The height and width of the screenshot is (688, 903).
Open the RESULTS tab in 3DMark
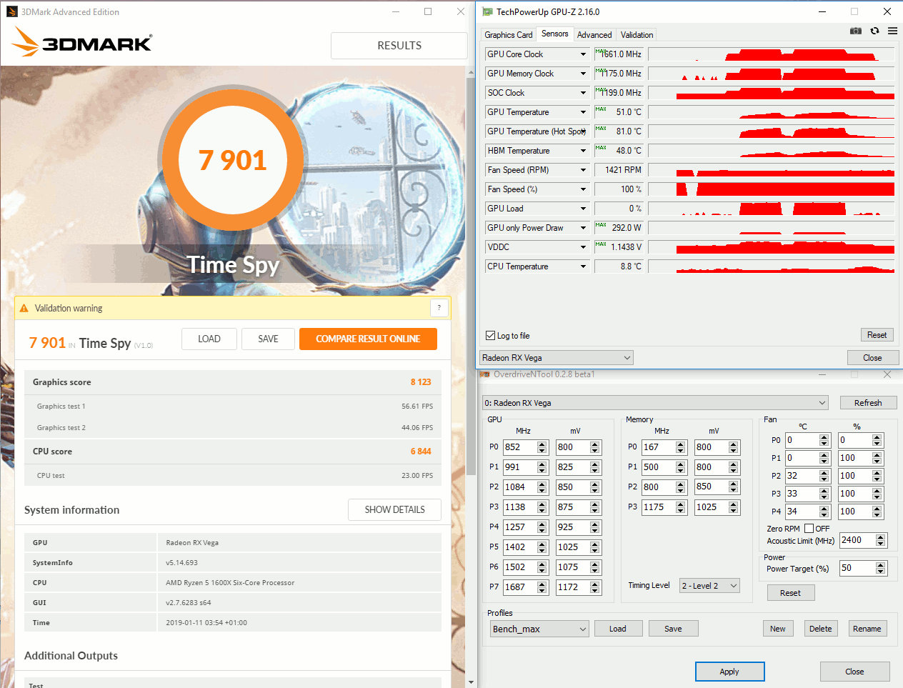click(399, 46)
